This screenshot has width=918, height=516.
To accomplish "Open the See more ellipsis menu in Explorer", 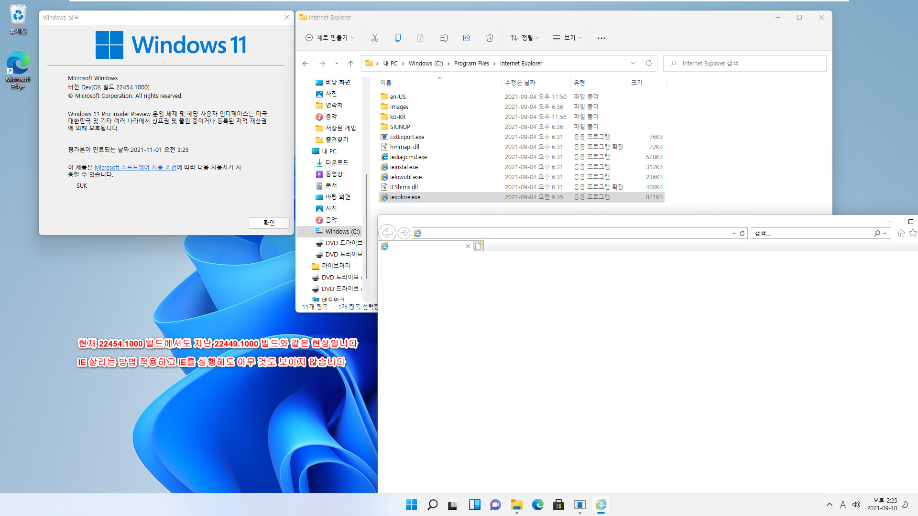I will tap(601, 38).
